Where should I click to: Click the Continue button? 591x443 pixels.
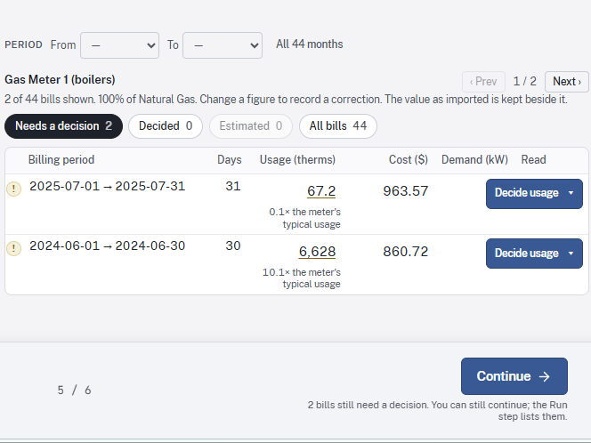(x=514, y=376)
